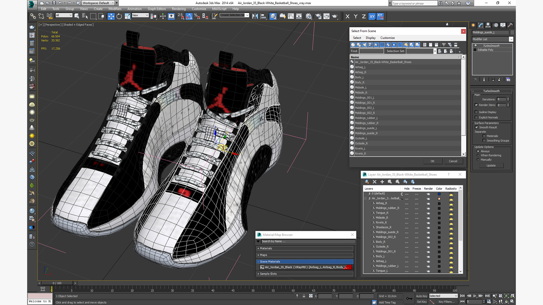Screen dimensions: 543x305
Task: Enable Isoline Display checkbox
Action: (x=477, y=112)
